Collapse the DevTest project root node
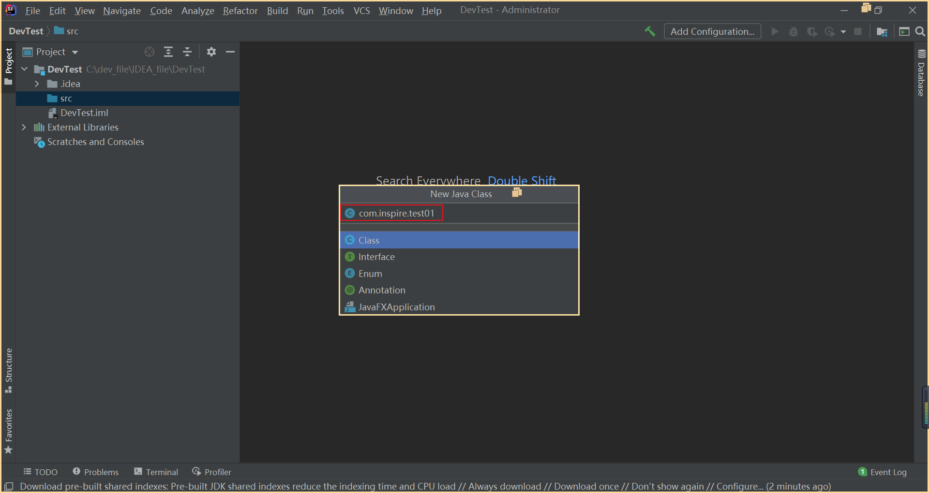Image resolution: width=929 pixels, height=493 pixels. click(x=25, y=69)
